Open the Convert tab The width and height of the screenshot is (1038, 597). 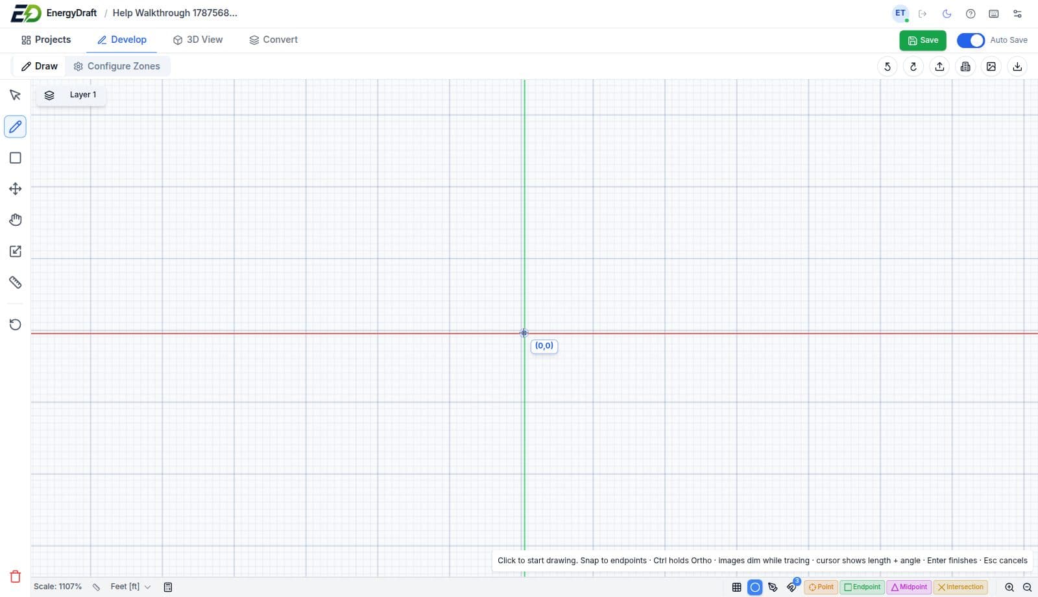coord(274,40)
